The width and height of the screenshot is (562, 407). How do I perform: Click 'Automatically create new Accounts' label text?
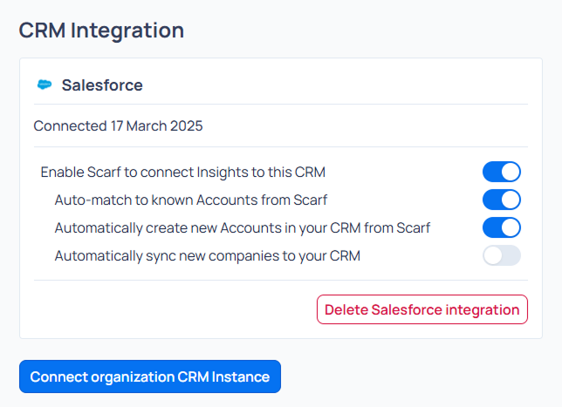(x=242, y=227)
